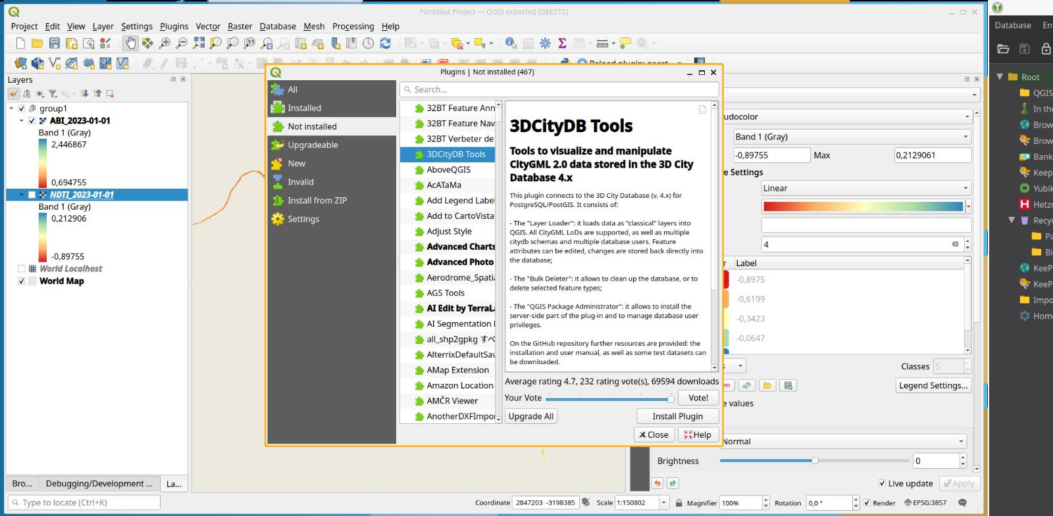Click the Refresh map icon
This screenshot has height=516, width=1053.
point(386,43)
